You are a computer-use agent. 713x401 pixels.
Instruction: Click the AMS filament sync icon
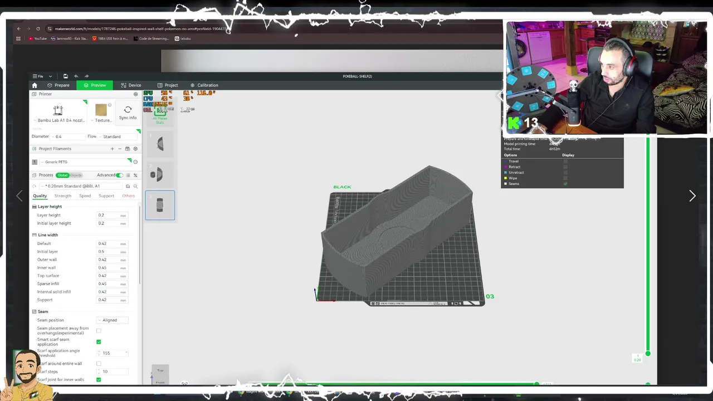click(127, 149)
